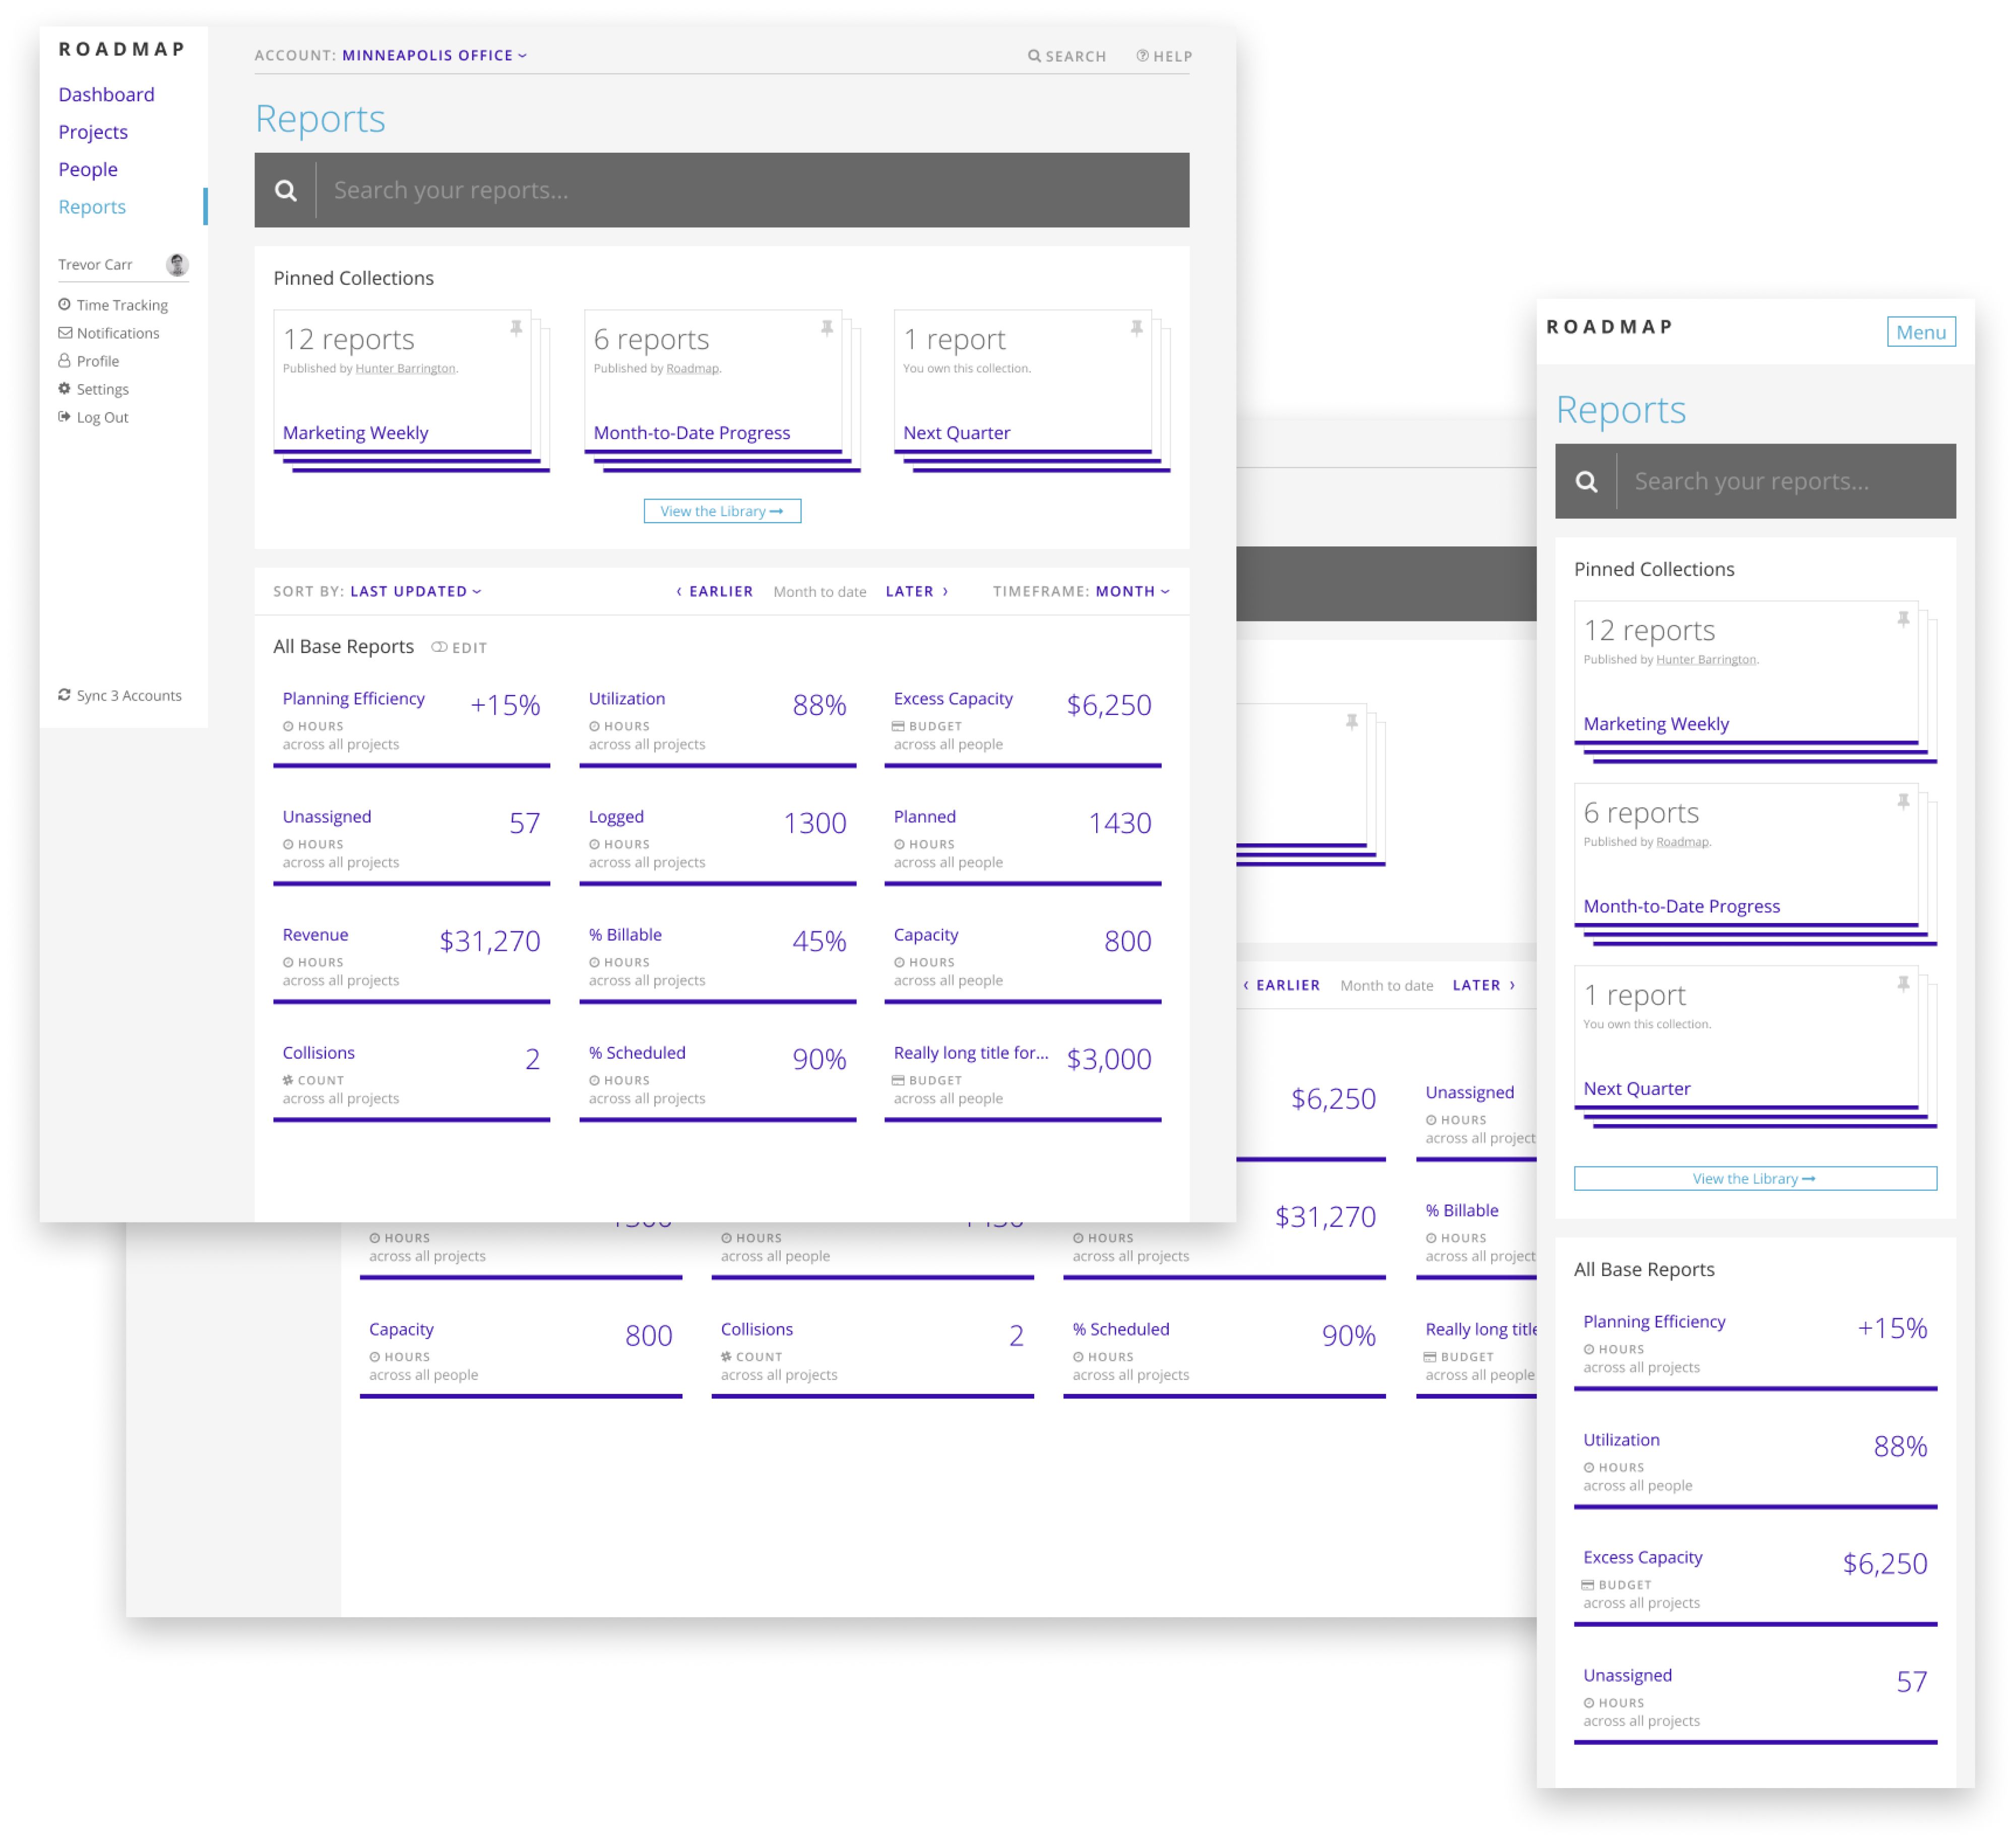Select People in the left navigation

88,169
